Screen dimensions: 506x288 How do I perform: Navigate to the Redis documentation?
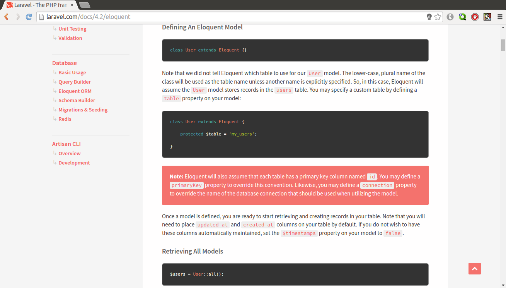click(x=65, y=119)
